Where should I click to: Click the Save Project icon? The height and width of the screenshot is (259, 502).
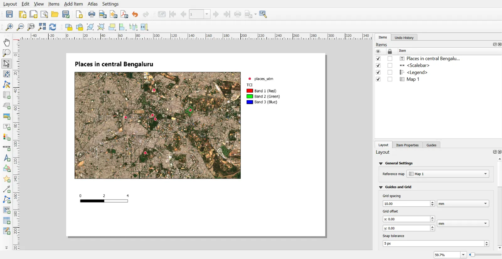pyautogui.click(x=9, y=14)
